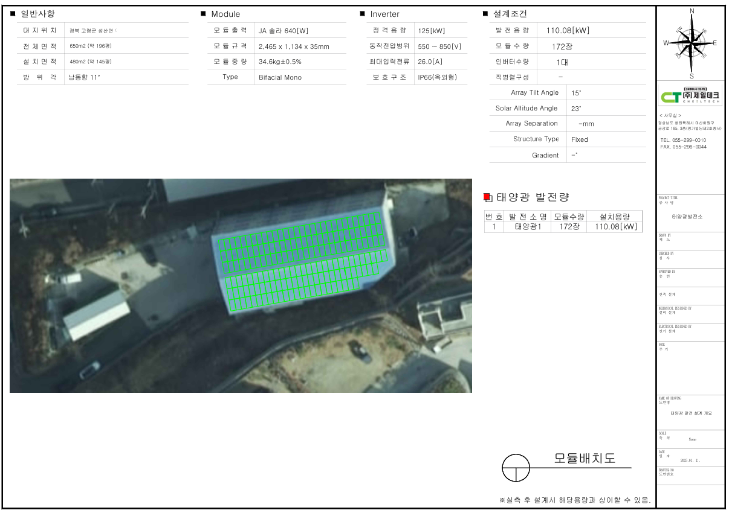Screen dimensions: 729x516
Task: Click the 모듈배치도 drawing title
Action: [x=585, y=459]
